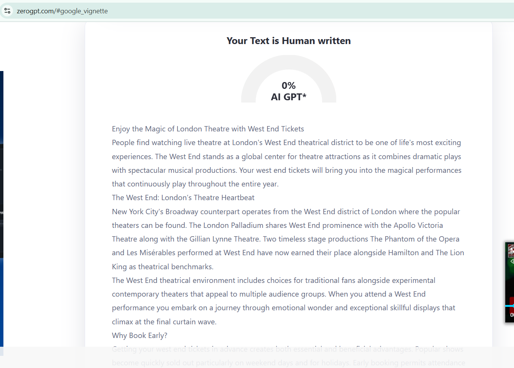This screenshot has width=514, height=368.
Task: Click the line beginning 'New York City's Broadway counterpart'
Action: [x=286, y=212]
